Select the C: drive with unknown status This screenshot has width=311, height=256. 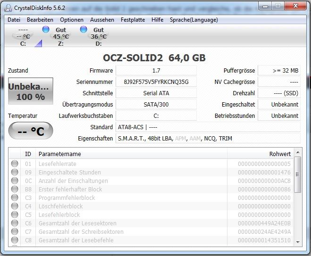(x=23, y=36)
